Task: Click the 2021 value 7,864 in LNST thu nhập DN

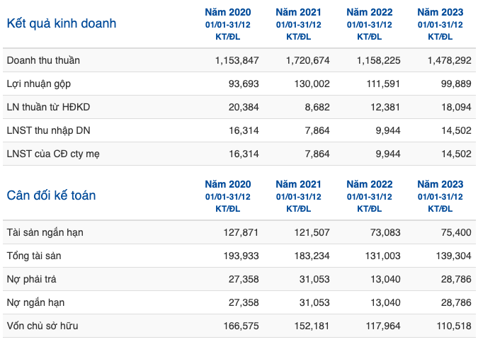Action: [x=317, y=130]
